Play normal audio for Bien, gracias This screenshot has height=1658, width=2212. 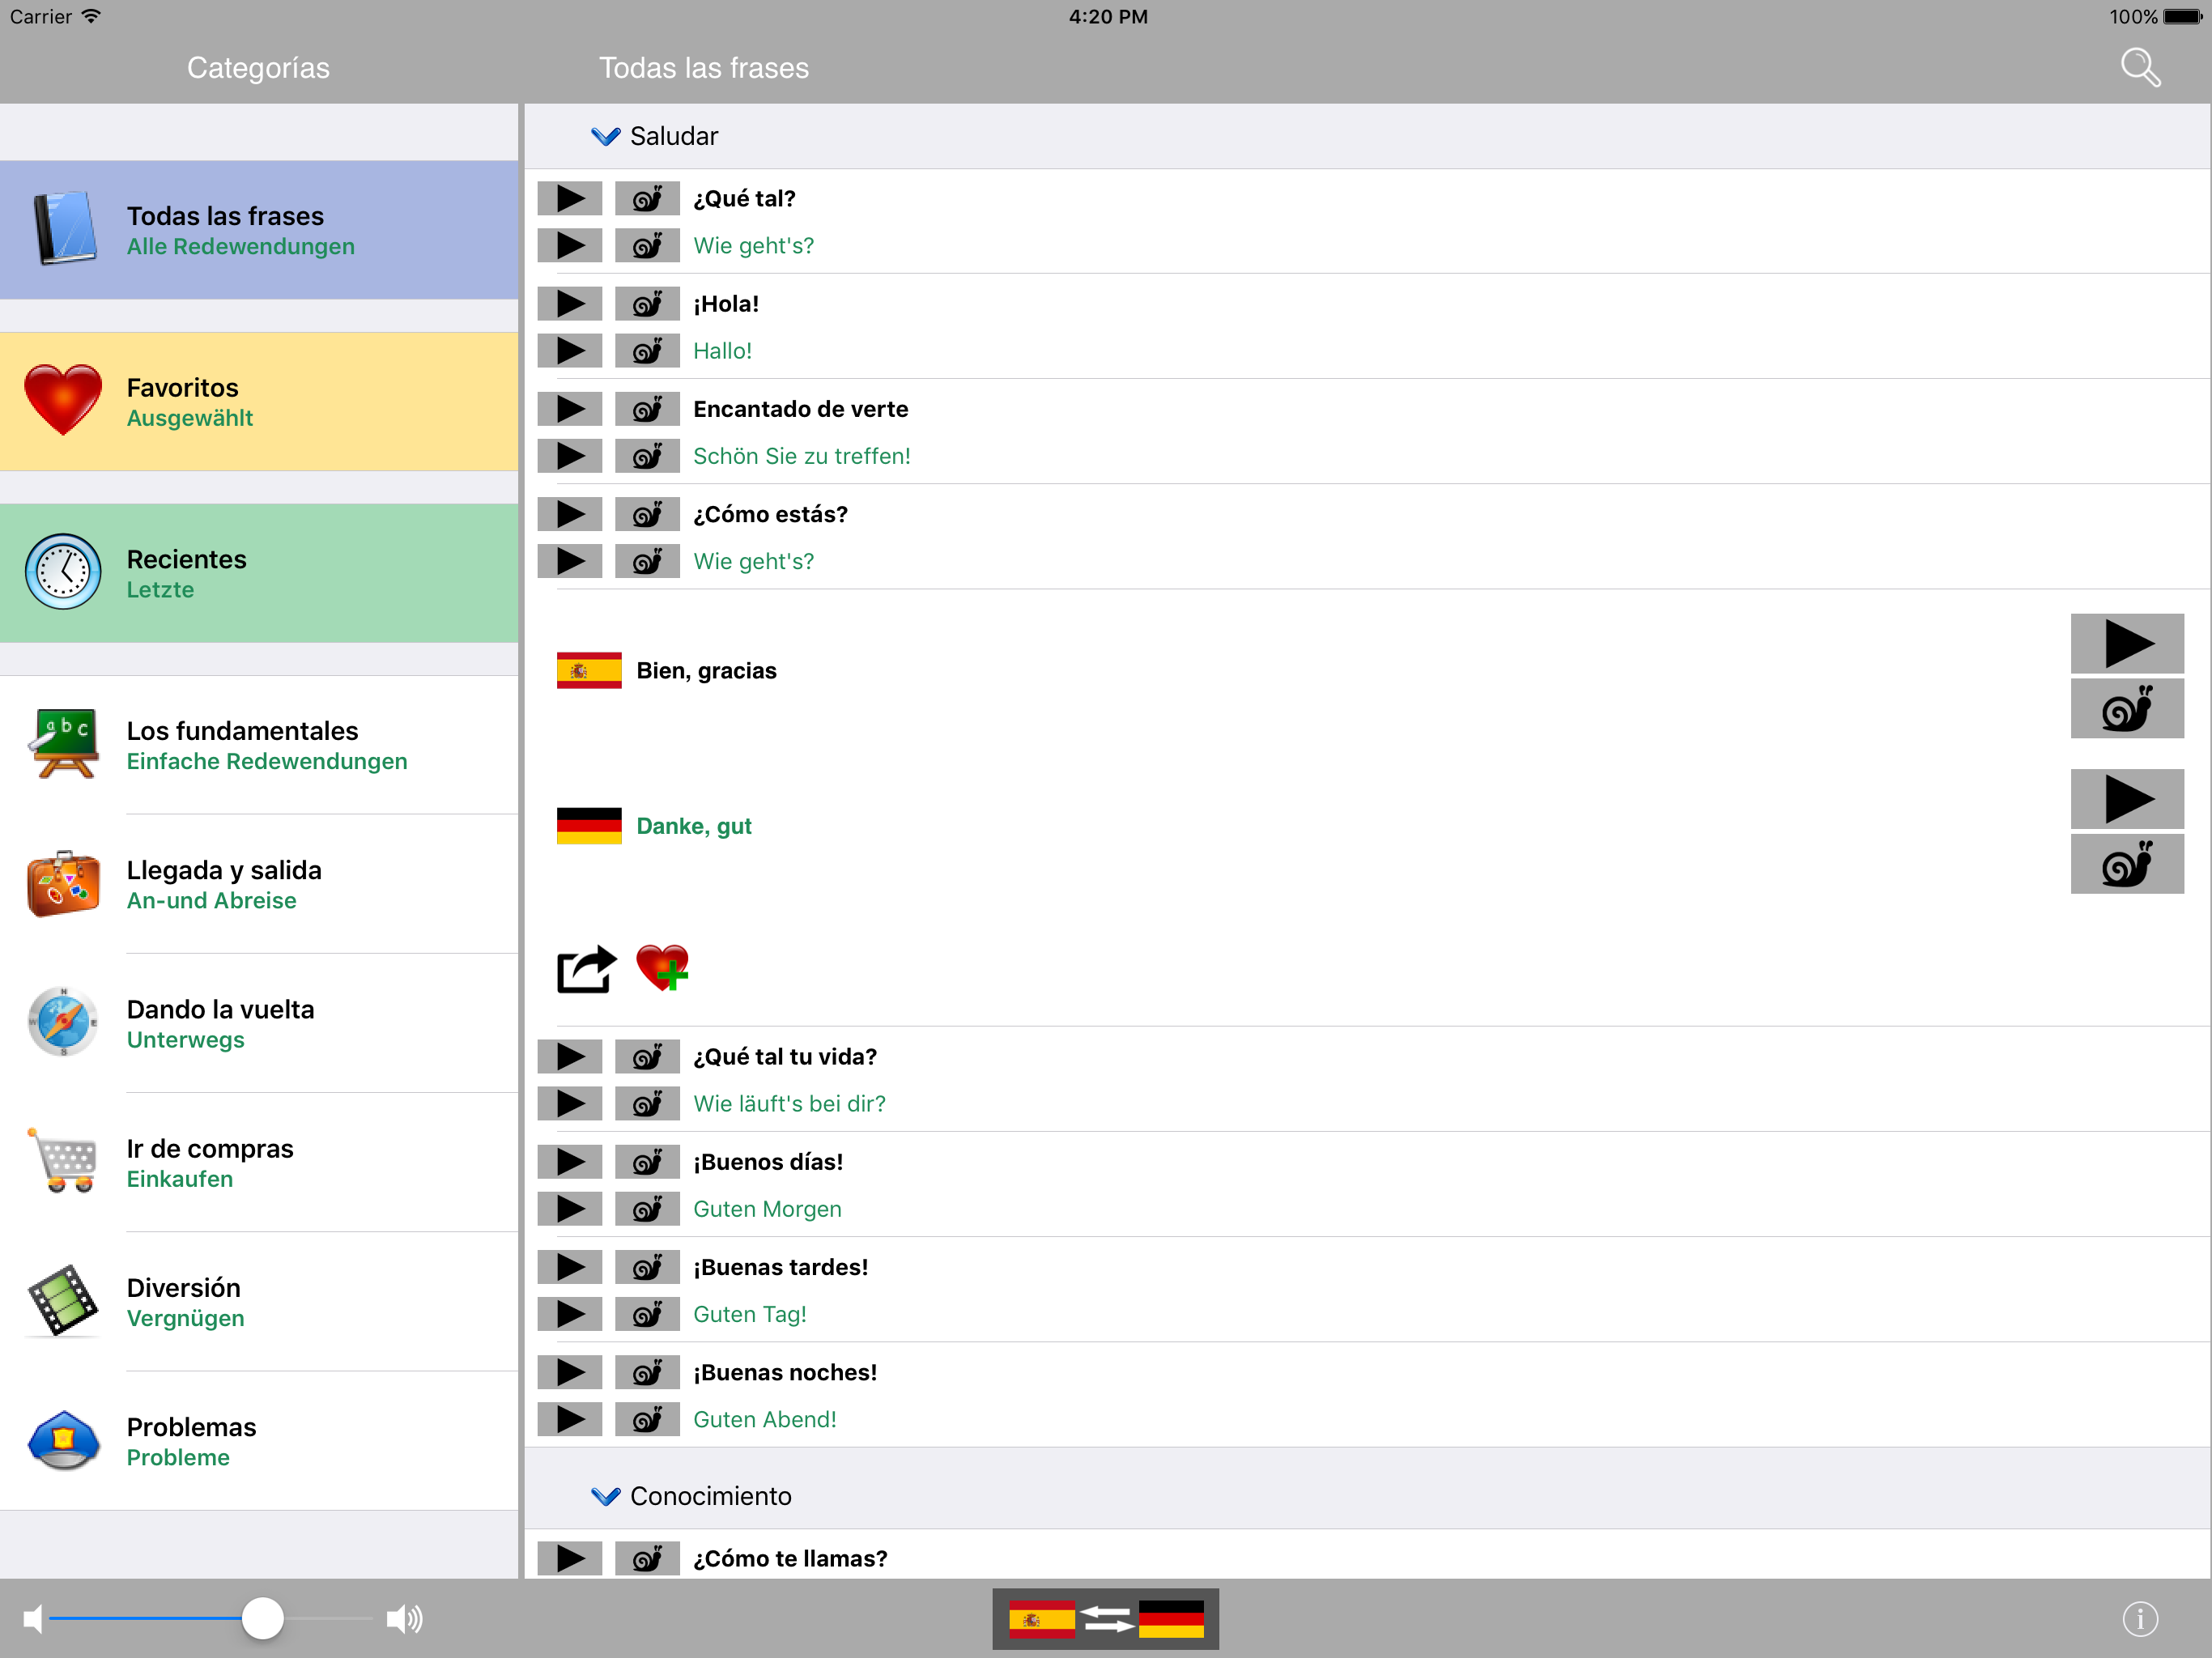[2127, 643]
